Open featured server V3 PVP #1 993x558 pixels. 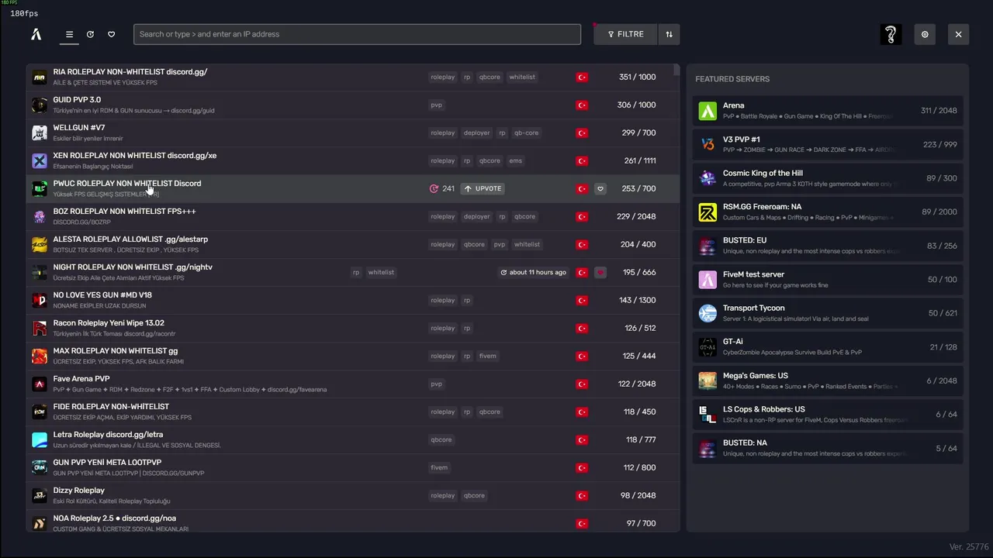(828, 144)
